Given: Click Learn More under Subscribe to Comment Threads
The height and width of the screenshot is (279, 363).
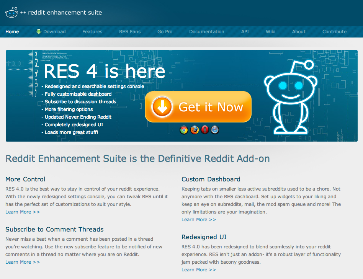Looking at the screenshot, I should (x=23, y=262).
